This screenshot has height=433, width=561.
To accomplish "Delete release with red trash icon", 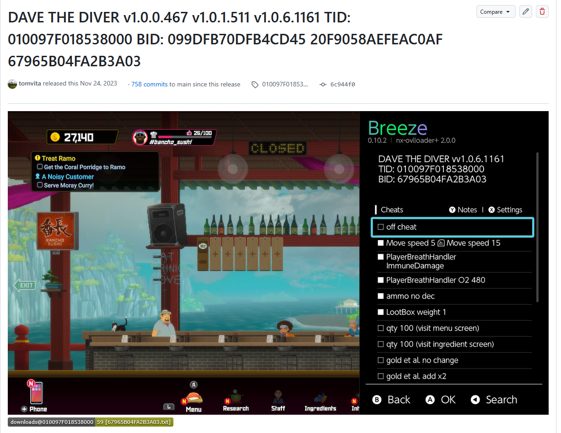I will click(x=542, y=12).
